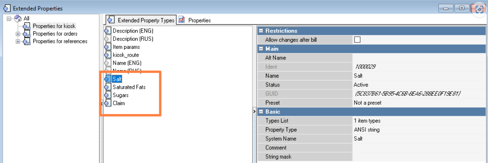The height and width of the screenshot is (163, 488).
Task: Select Description (RUS) in the list
Action: point(133,39)
